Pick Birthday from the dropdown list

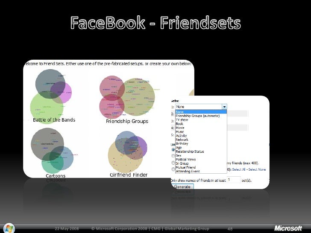click(x=182, y=144)
